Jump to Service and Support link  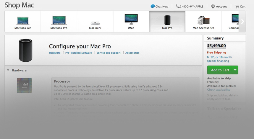tap(109, 53)
